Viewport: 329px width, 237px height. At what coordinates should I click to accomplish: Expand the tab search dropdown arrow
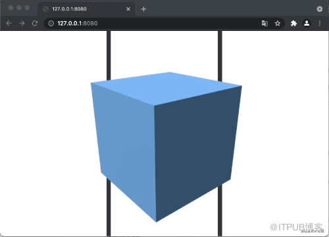(x=320, y=9)
